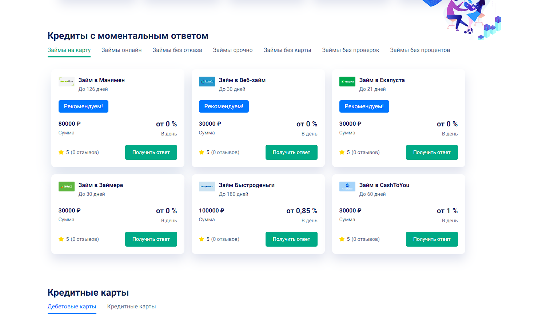Click Получить ответ for Займ в CashToYou
The height and width of the screenshot is (316, 538).
tap(432, 239)
